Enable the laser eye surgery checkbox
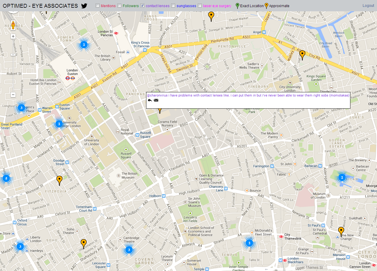 click(x=200, y=6)
